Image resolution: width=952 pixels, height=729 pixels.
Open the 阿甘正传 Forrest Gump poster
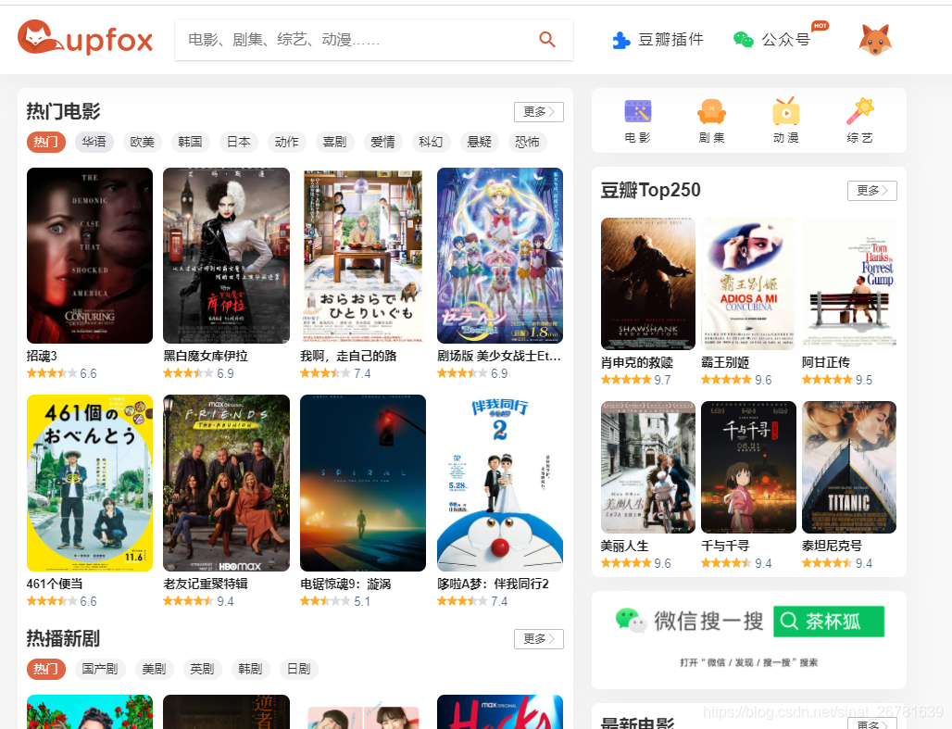pos(849,283)
